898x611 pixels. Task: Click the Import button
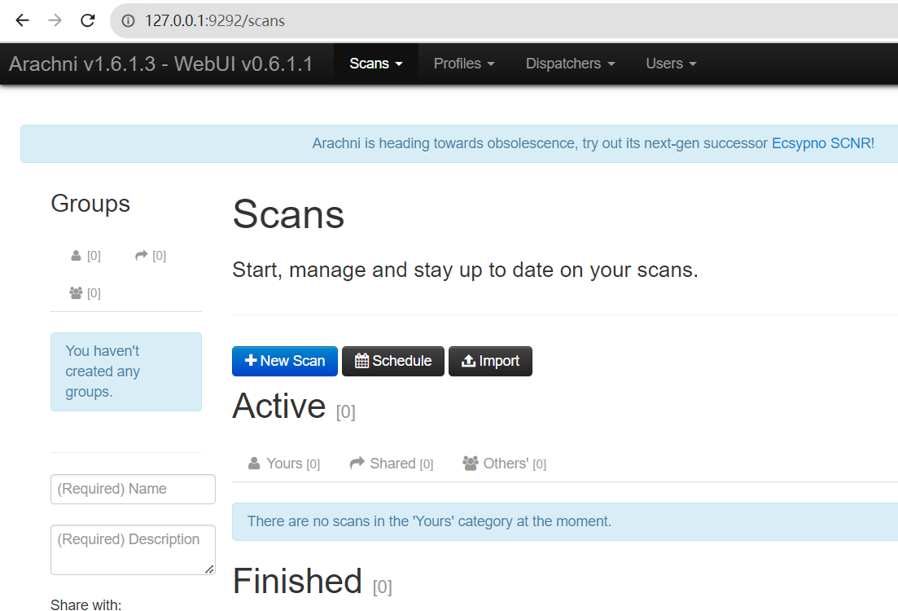click(490, 361)
